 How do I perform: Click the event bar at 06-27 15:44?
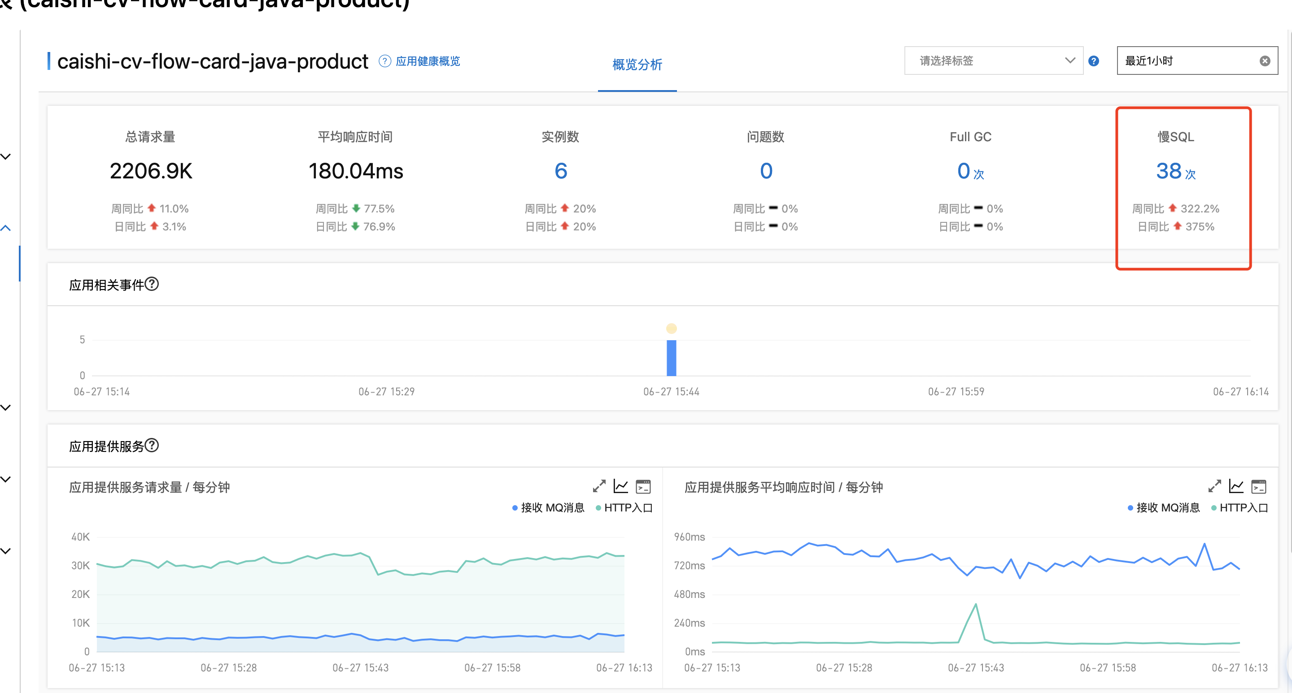pos(671,358)
